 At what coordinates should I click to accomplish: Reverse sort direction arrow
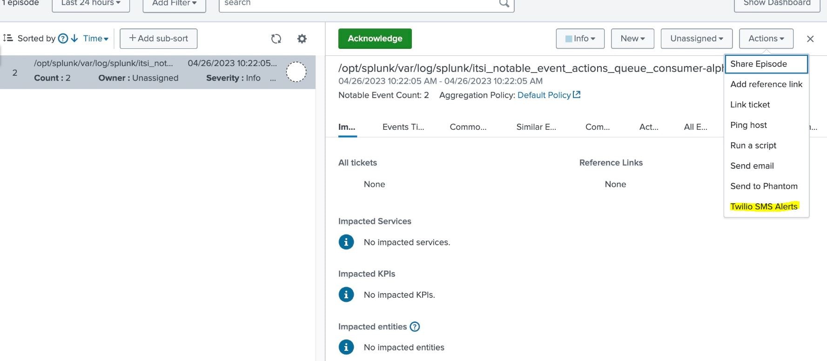(74, 39)
